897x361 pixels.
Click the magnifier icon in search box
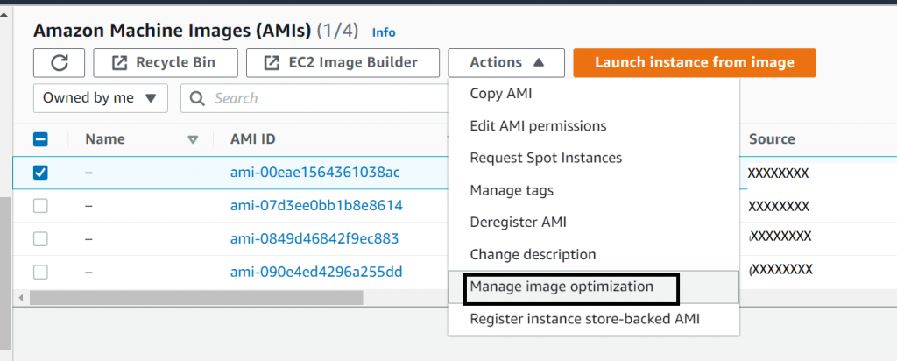pyautogui.click(x=197, y=98)
